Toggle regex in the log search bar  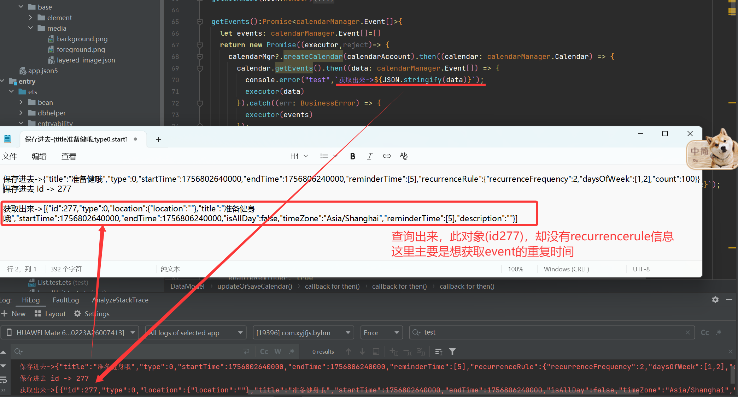[292, 351]
